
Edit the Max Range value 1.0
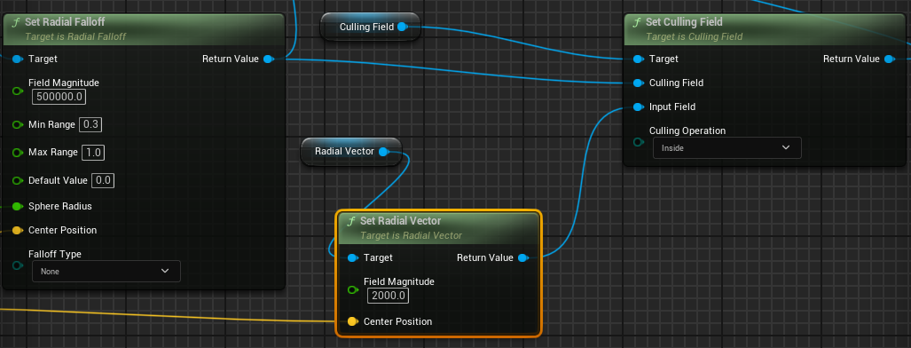(93, 153)
